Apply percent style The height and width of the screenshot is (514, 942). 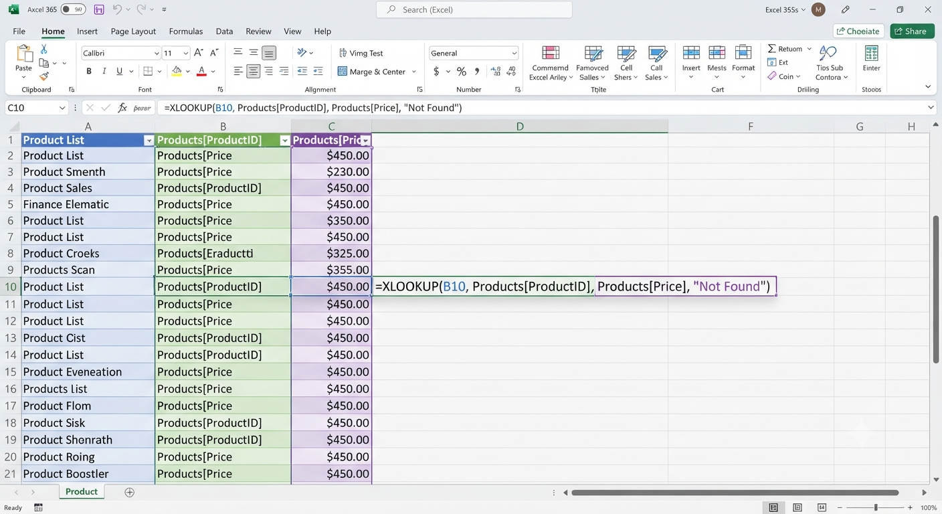click(461, 72)
